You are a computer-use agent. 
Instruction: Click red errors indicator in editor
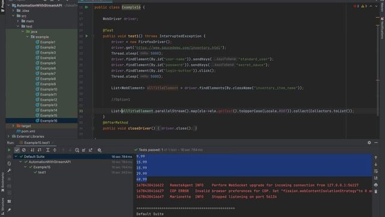point(356,6)
